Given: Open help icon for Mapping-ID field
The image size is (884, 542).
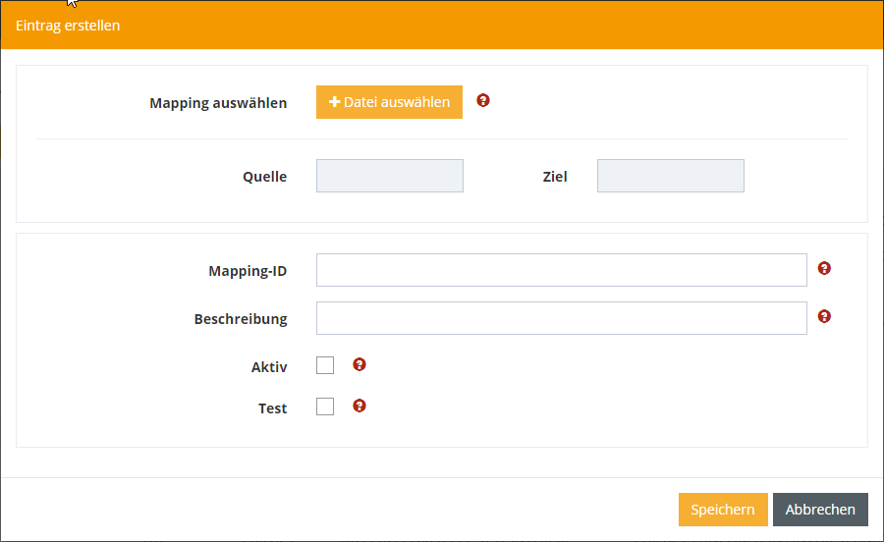Looking at the screenshot, I should [824, 268].
